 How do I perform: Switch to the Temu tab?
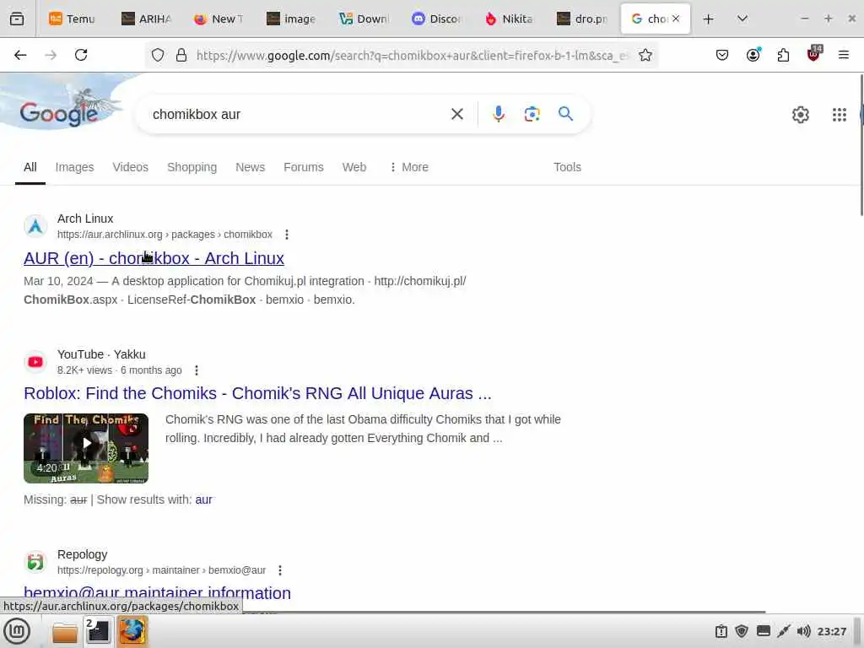tap(73, 19)
